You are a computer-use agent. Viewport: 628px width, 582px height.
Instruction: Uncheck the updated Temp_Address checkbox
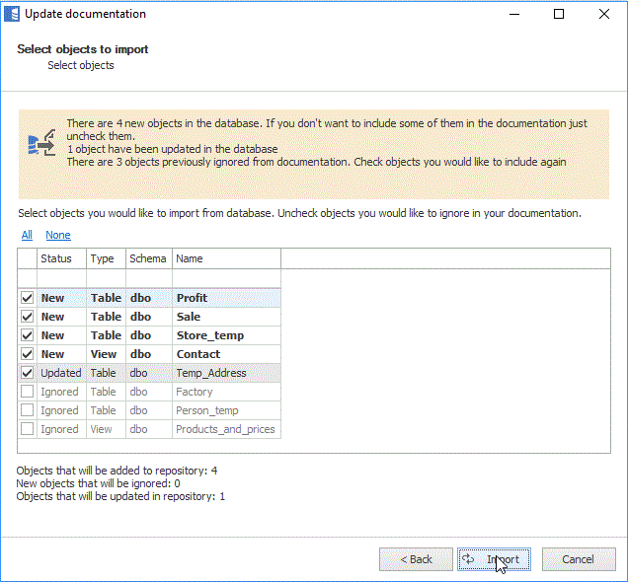point(27,373)
